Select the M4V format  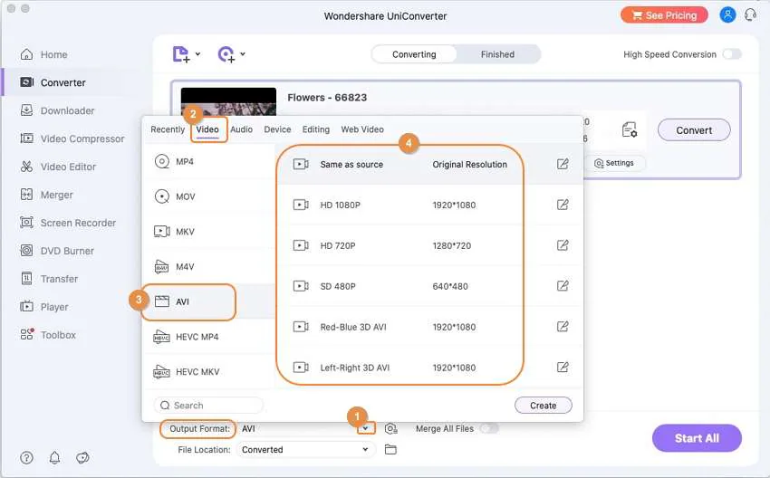(208, 266)
